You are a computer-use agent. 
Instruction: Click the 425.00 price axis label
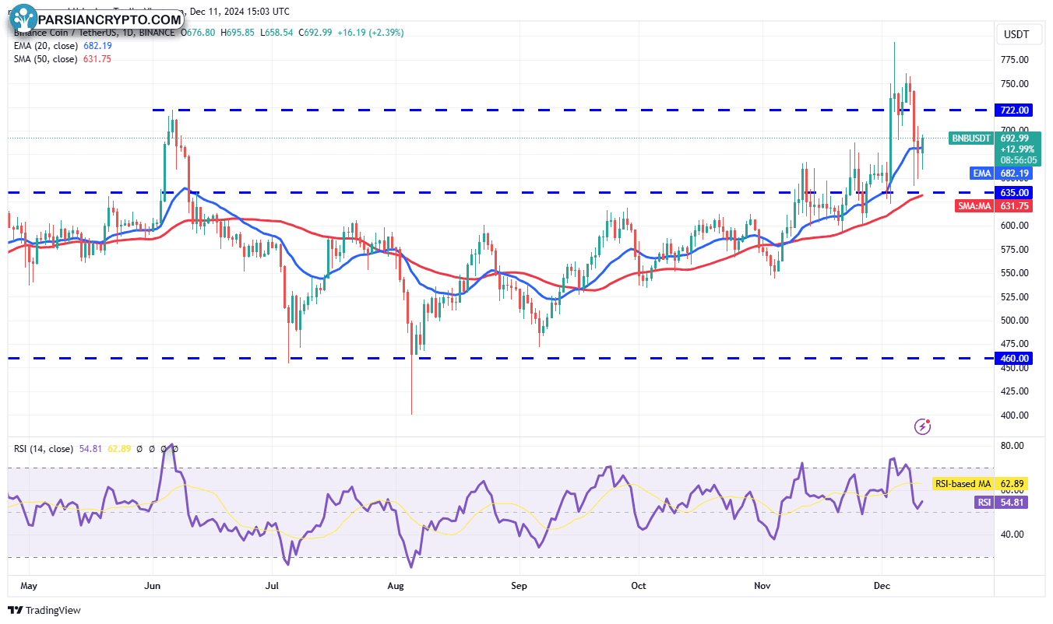[1015, 391]
